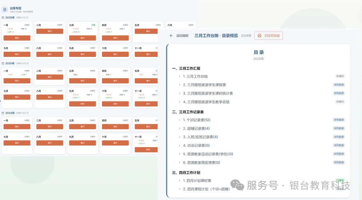Click the 系统数据 tag of 4. 访谈记录表(0)
The height and width of the screenshot is (200, 362).
coord(339,145)
